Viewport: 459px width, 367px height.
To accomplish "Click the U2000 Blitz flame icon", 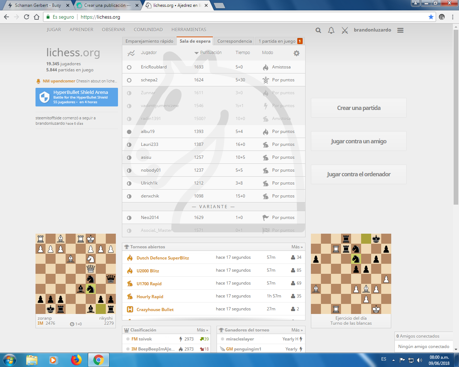I will tap(130, 271).
